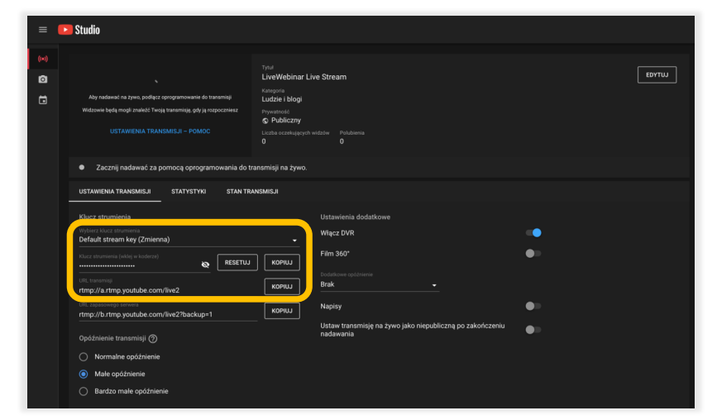
Task: Switch to the Statystyki tab
Action: click(189, 191)
